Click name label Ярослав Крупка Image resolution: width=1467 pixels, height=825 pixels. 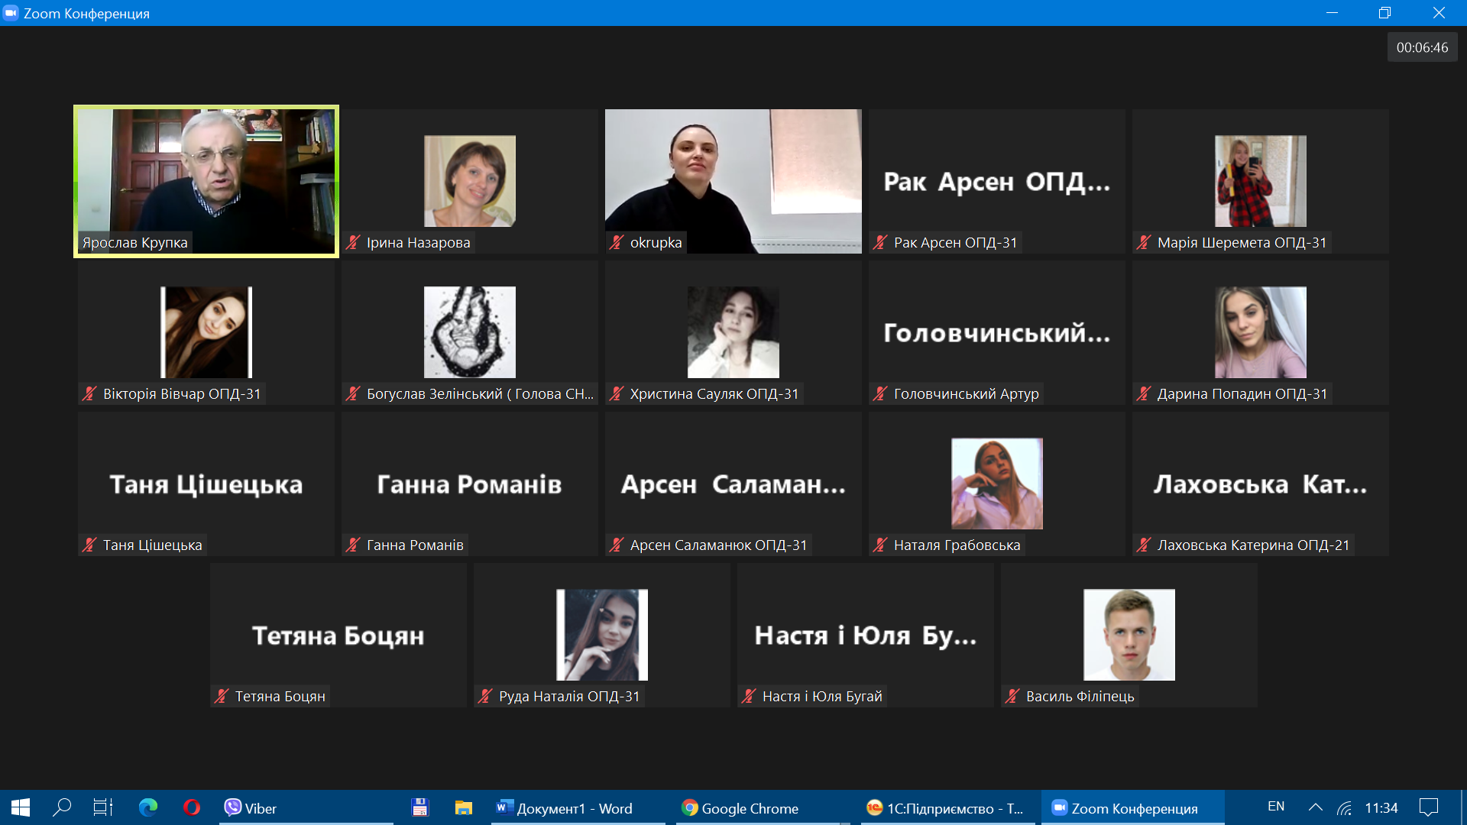(134, 243)
